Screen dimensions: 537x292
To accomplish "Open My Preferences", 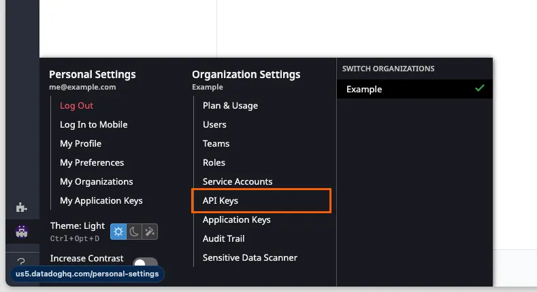I will coord(92,162).
